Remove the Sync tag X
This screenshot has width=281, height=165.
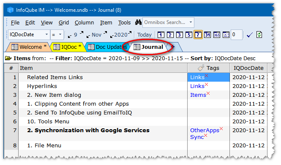[x=205, y=136]
